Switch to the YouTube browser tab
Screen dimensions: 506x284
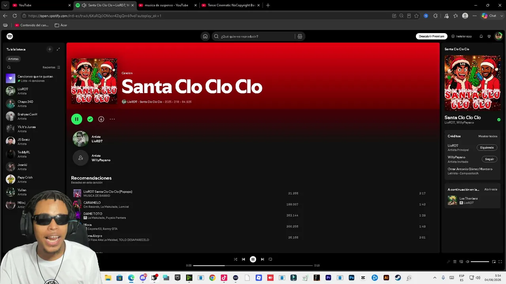[x=41, y=5]
